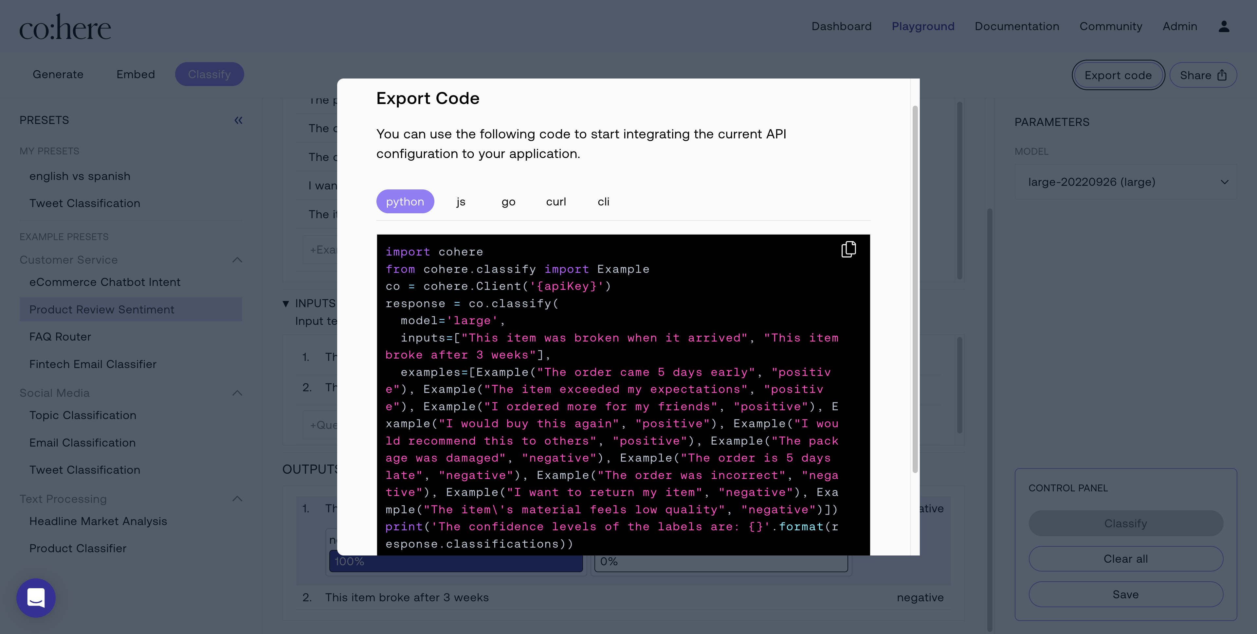Open the model selection dropdown

click(x=1125, y=182)
